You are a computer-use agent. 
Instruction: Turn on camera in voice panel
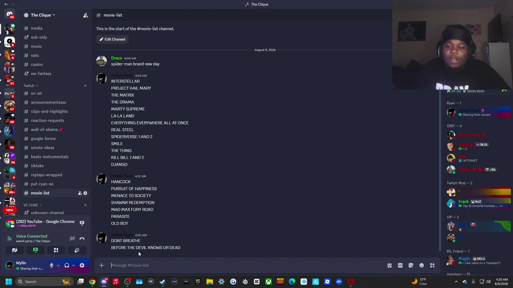click(15, 250)
